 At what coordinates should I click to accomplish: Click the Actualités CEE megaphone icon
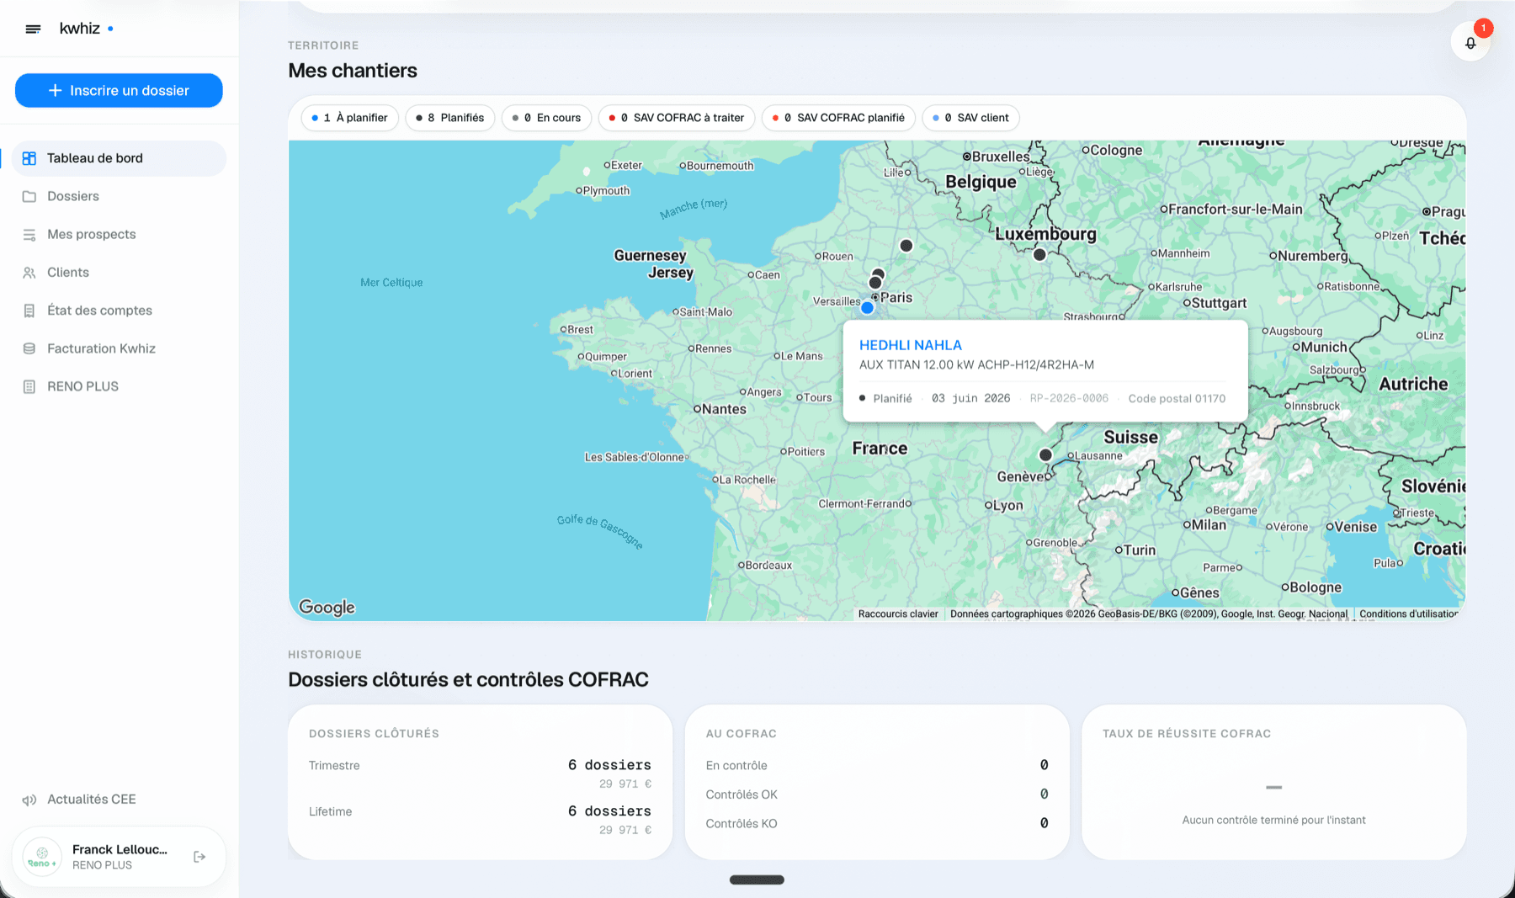pos(29,800)
